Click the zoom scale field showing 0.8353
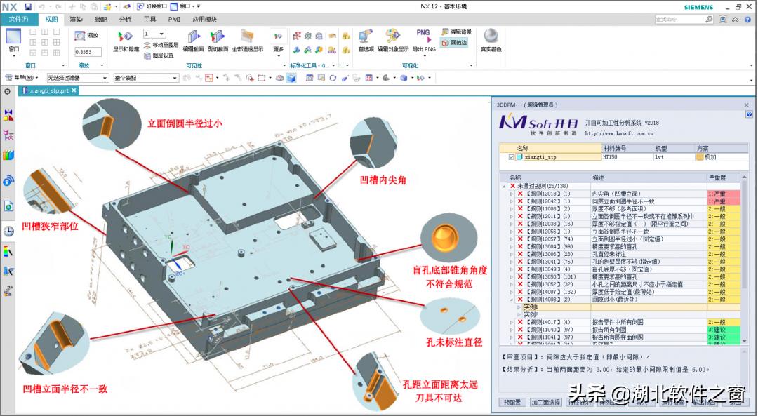Image resolution: width=758 pixels, height=416 pixels. pyautogui.click(x=86, y=51)
